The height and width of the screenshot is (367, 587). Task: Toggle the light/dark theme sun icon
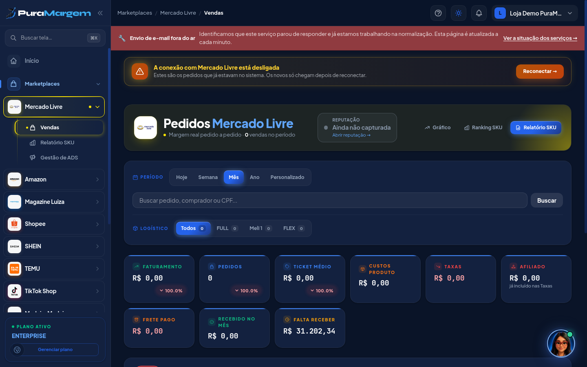tap(459, 13)
